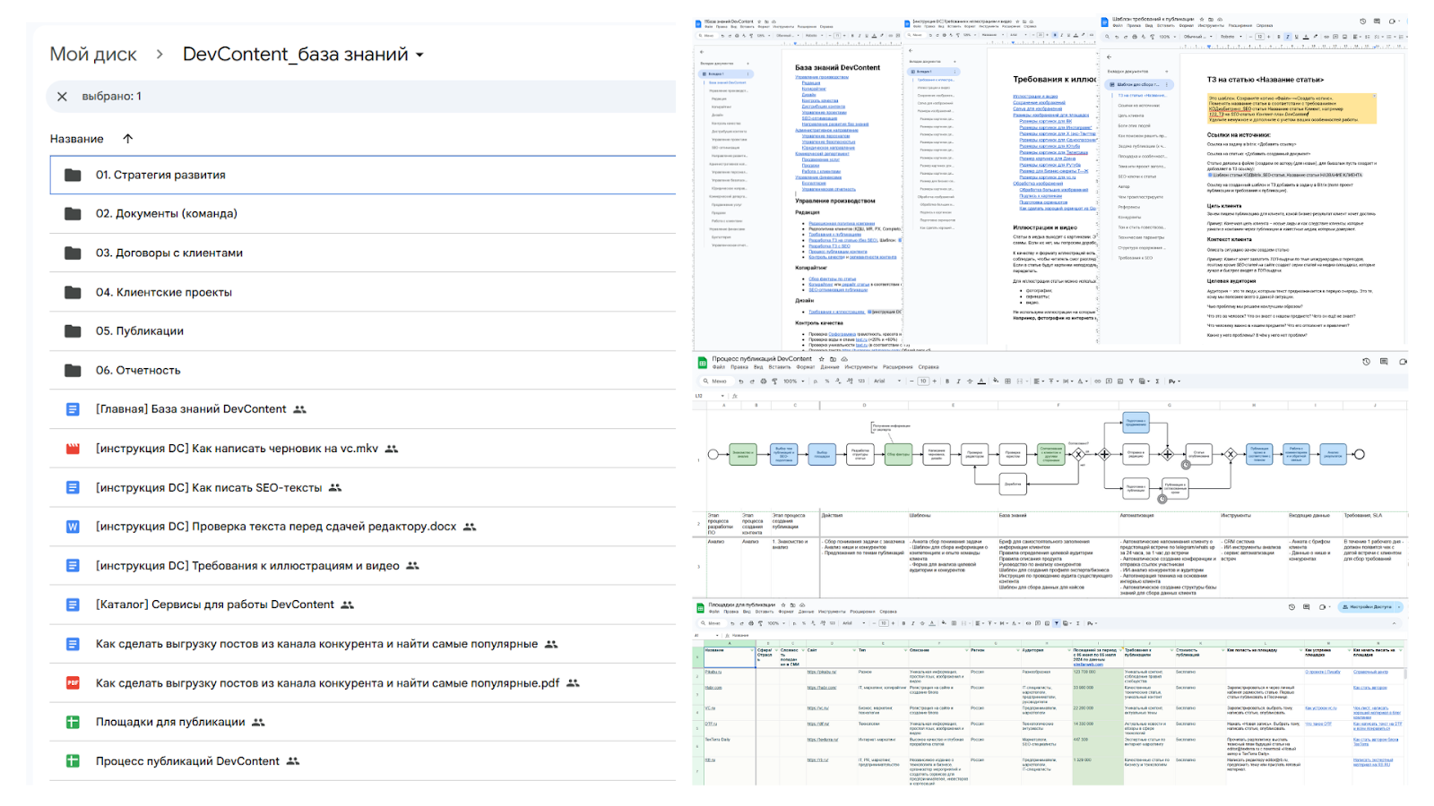Collapse the toolbar in Площадки для публикации sheet
This screenshot has height=806, width=1434.
(x=1394, y=623)
